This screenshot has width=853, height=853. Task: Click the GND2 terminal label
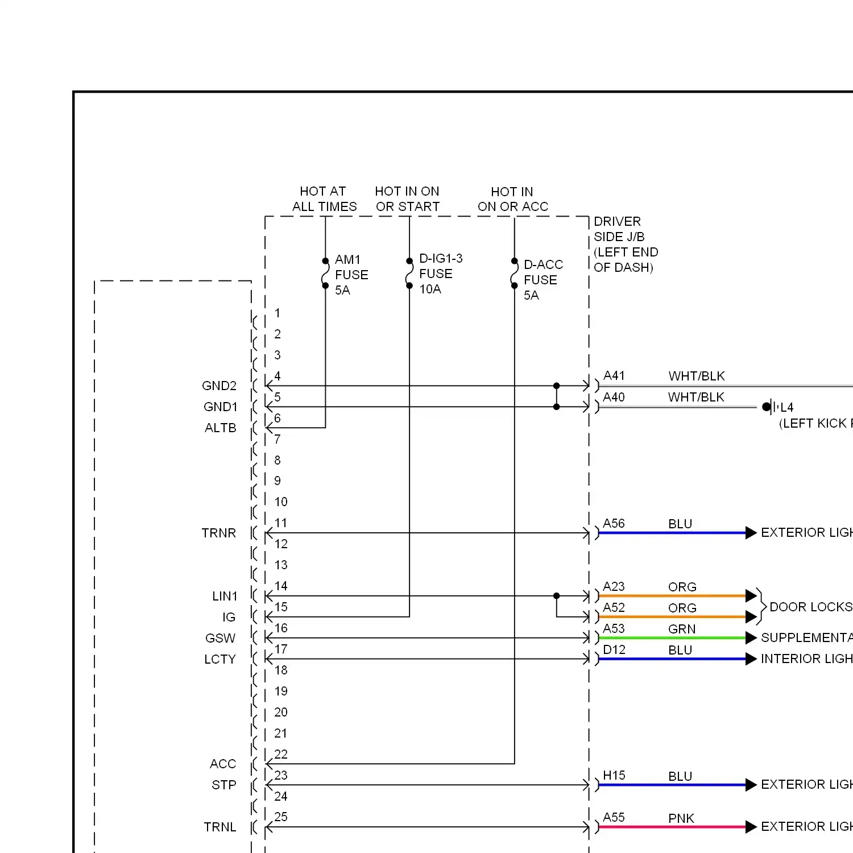click(219, 386)
